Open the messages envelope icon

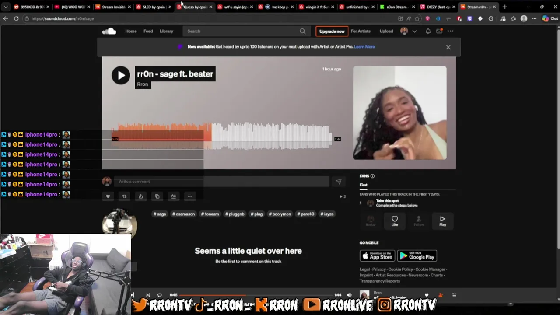click(439, 31)
